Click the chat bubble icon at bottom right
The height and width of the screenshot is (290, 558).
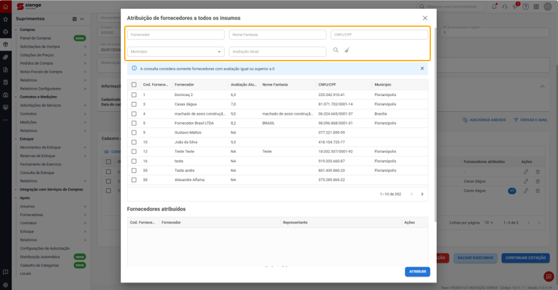point(548,276)
